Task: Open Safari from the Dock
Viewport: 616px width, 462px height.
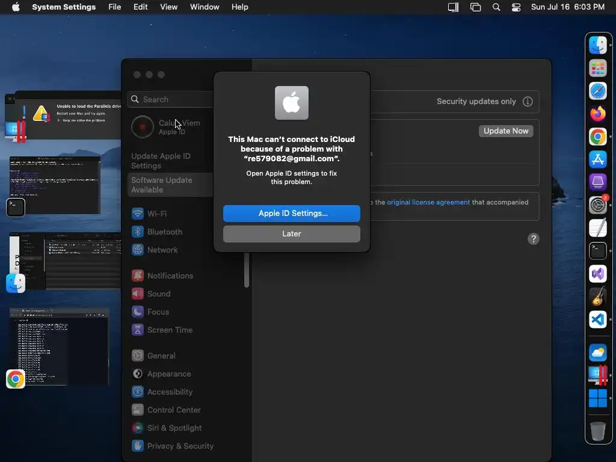Action: [598, 91]
